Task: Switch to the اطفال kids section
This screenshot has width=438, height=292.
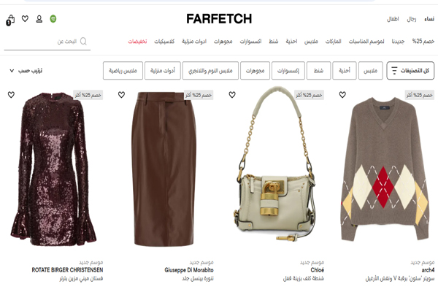Action: [393, 19]
